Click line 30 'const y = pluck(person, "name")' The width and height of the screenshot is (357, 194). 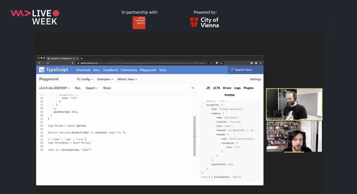point(69,150)
